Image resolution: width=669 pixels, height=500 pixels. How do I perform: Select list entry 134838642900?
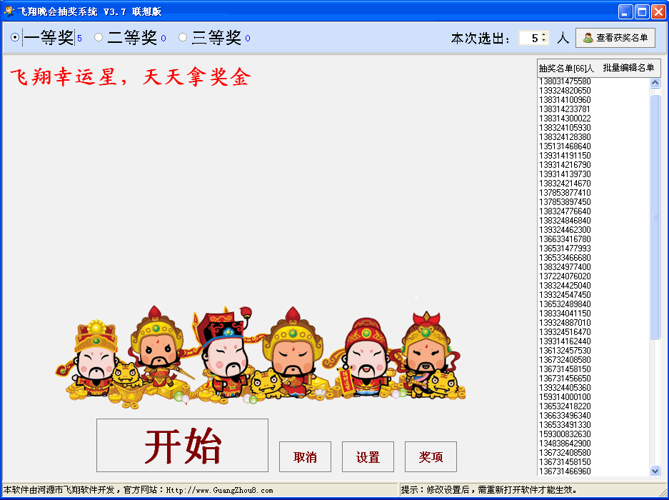(565, 444)
